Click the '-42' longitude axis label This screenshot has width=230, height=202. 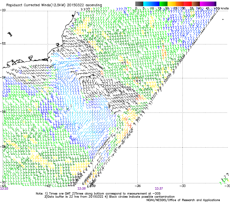click(48, 186)
